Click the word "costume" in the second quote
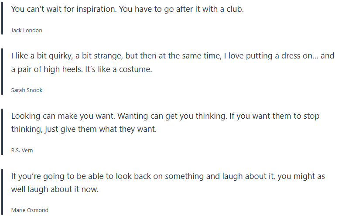Viewport: 352px width, 216px height. point(136,69)
